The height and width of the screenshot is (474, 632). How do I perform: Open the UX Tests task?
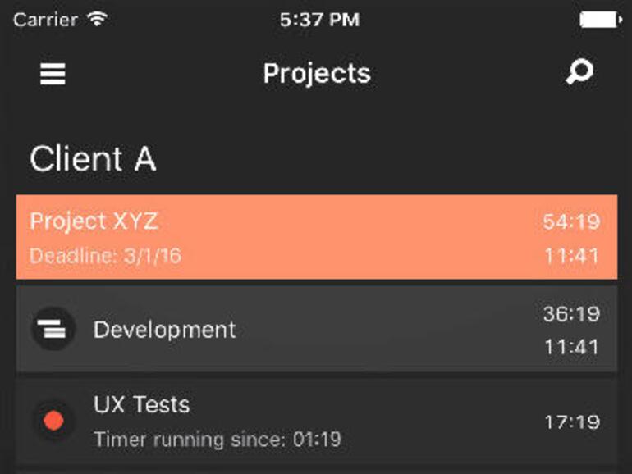pyautogui.click(x=141, y=404)
